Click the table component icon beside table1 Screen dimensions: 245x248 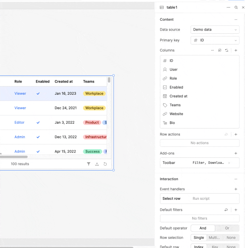point(162,8)
